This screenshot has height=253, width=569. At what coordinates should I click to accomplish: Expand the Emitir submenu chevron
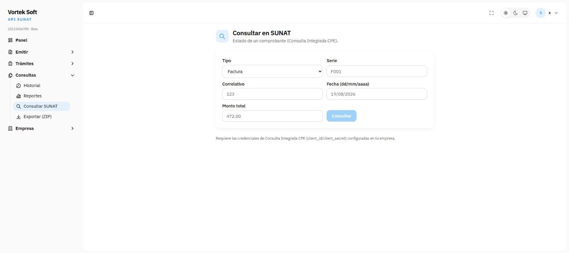click(72, 52)
